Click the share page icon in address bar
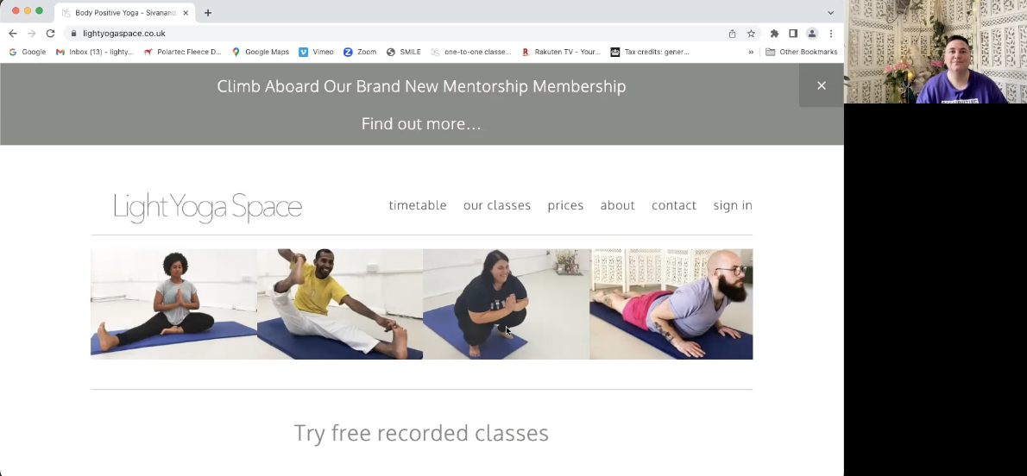Viewport: 1027px width, 476px height. click(x=732, y=34)
